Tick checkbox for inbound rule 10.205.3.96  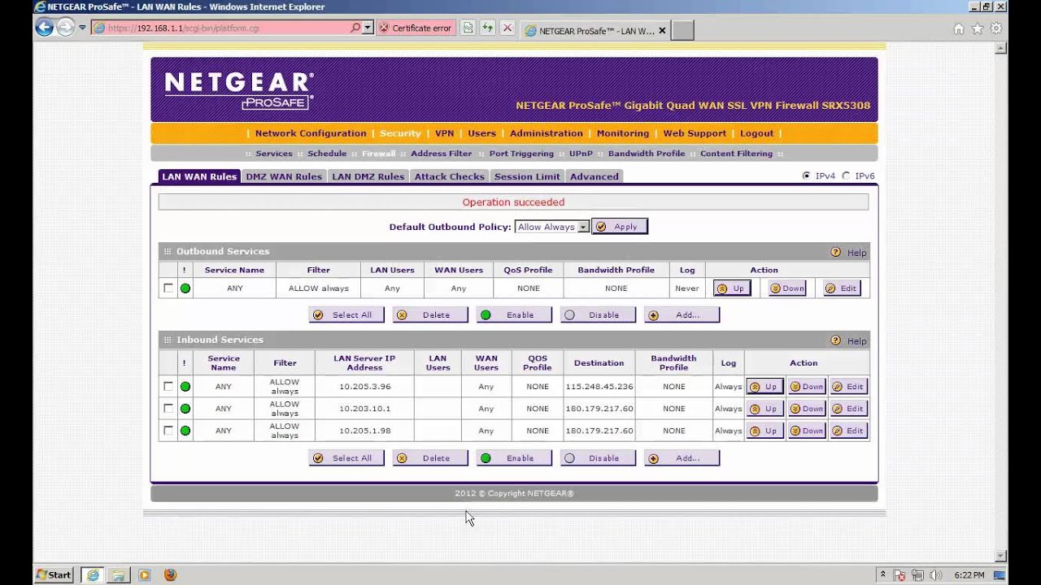point(168,387)
